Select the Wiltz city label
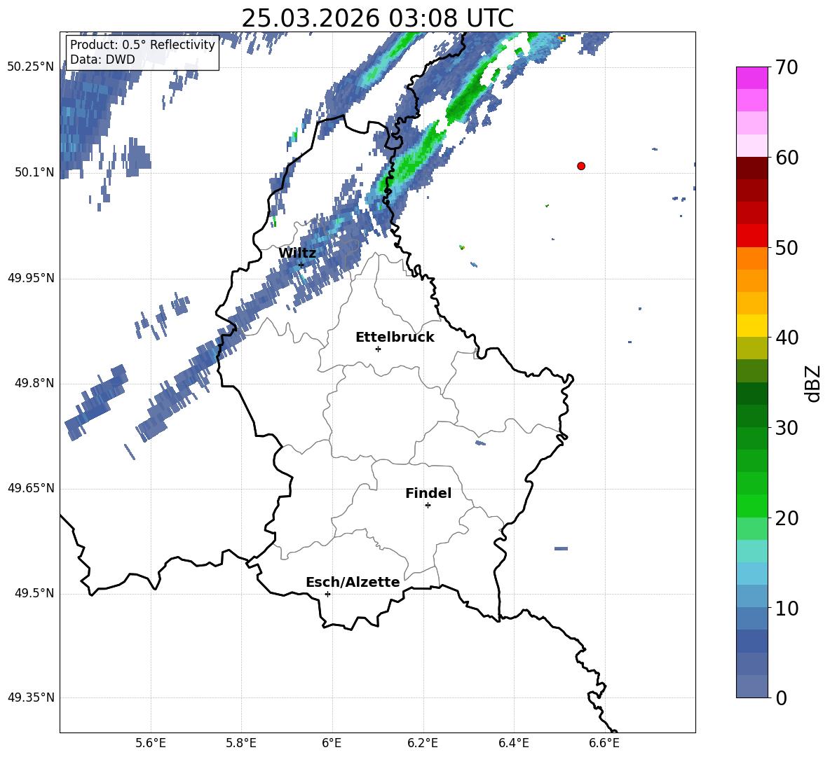The height and width of the screenshot is (757, 830). (297, 254)
